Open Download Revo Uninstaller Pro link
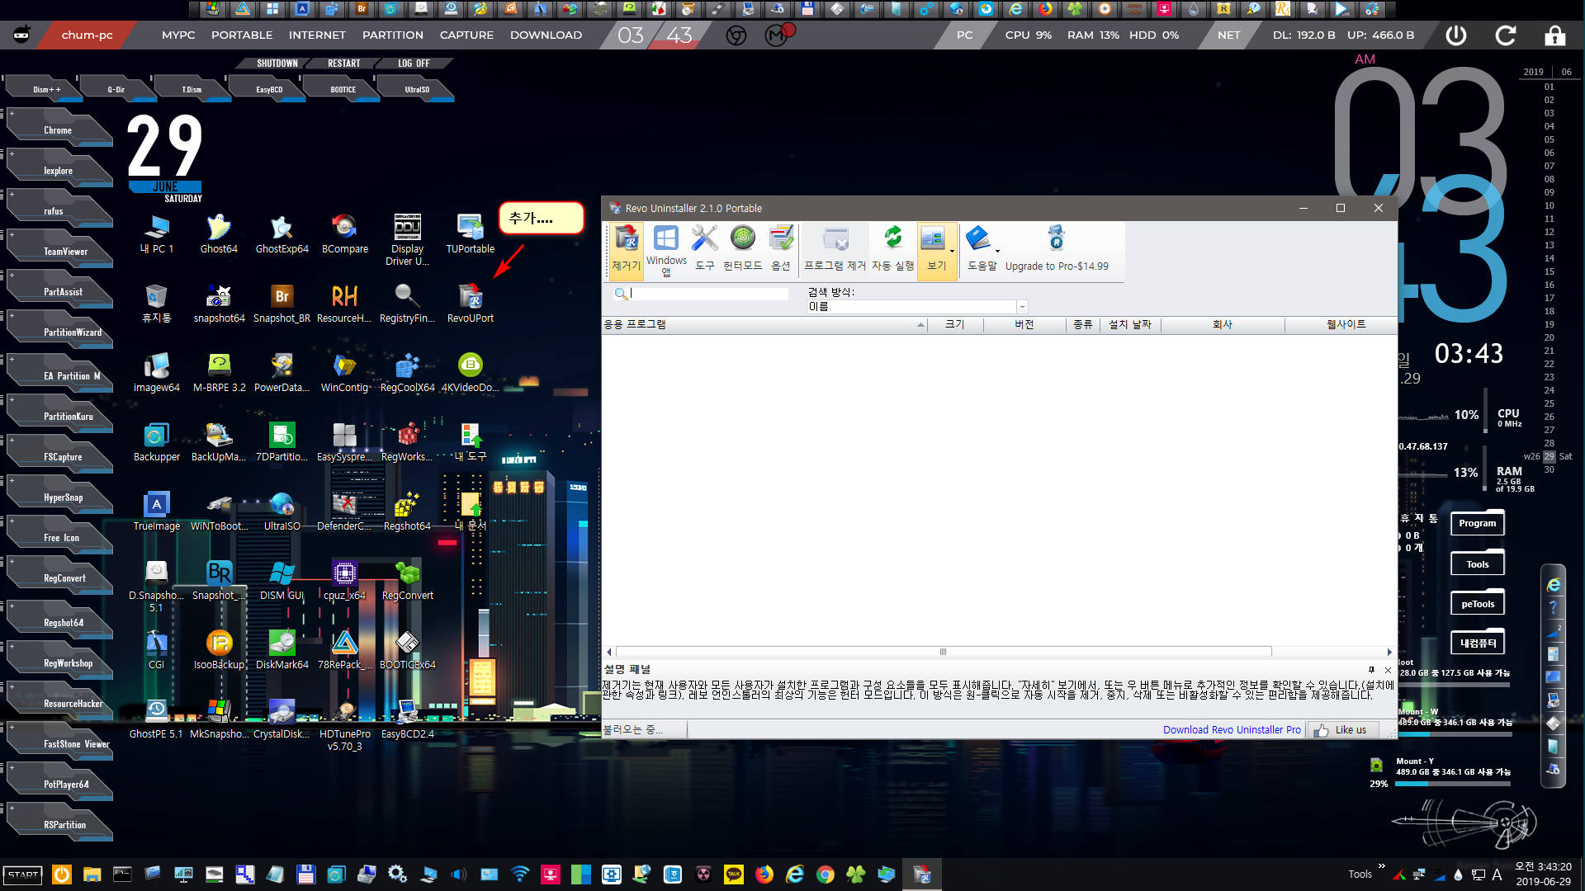Screen dimensions: 1585x891 click(1232, 730)
